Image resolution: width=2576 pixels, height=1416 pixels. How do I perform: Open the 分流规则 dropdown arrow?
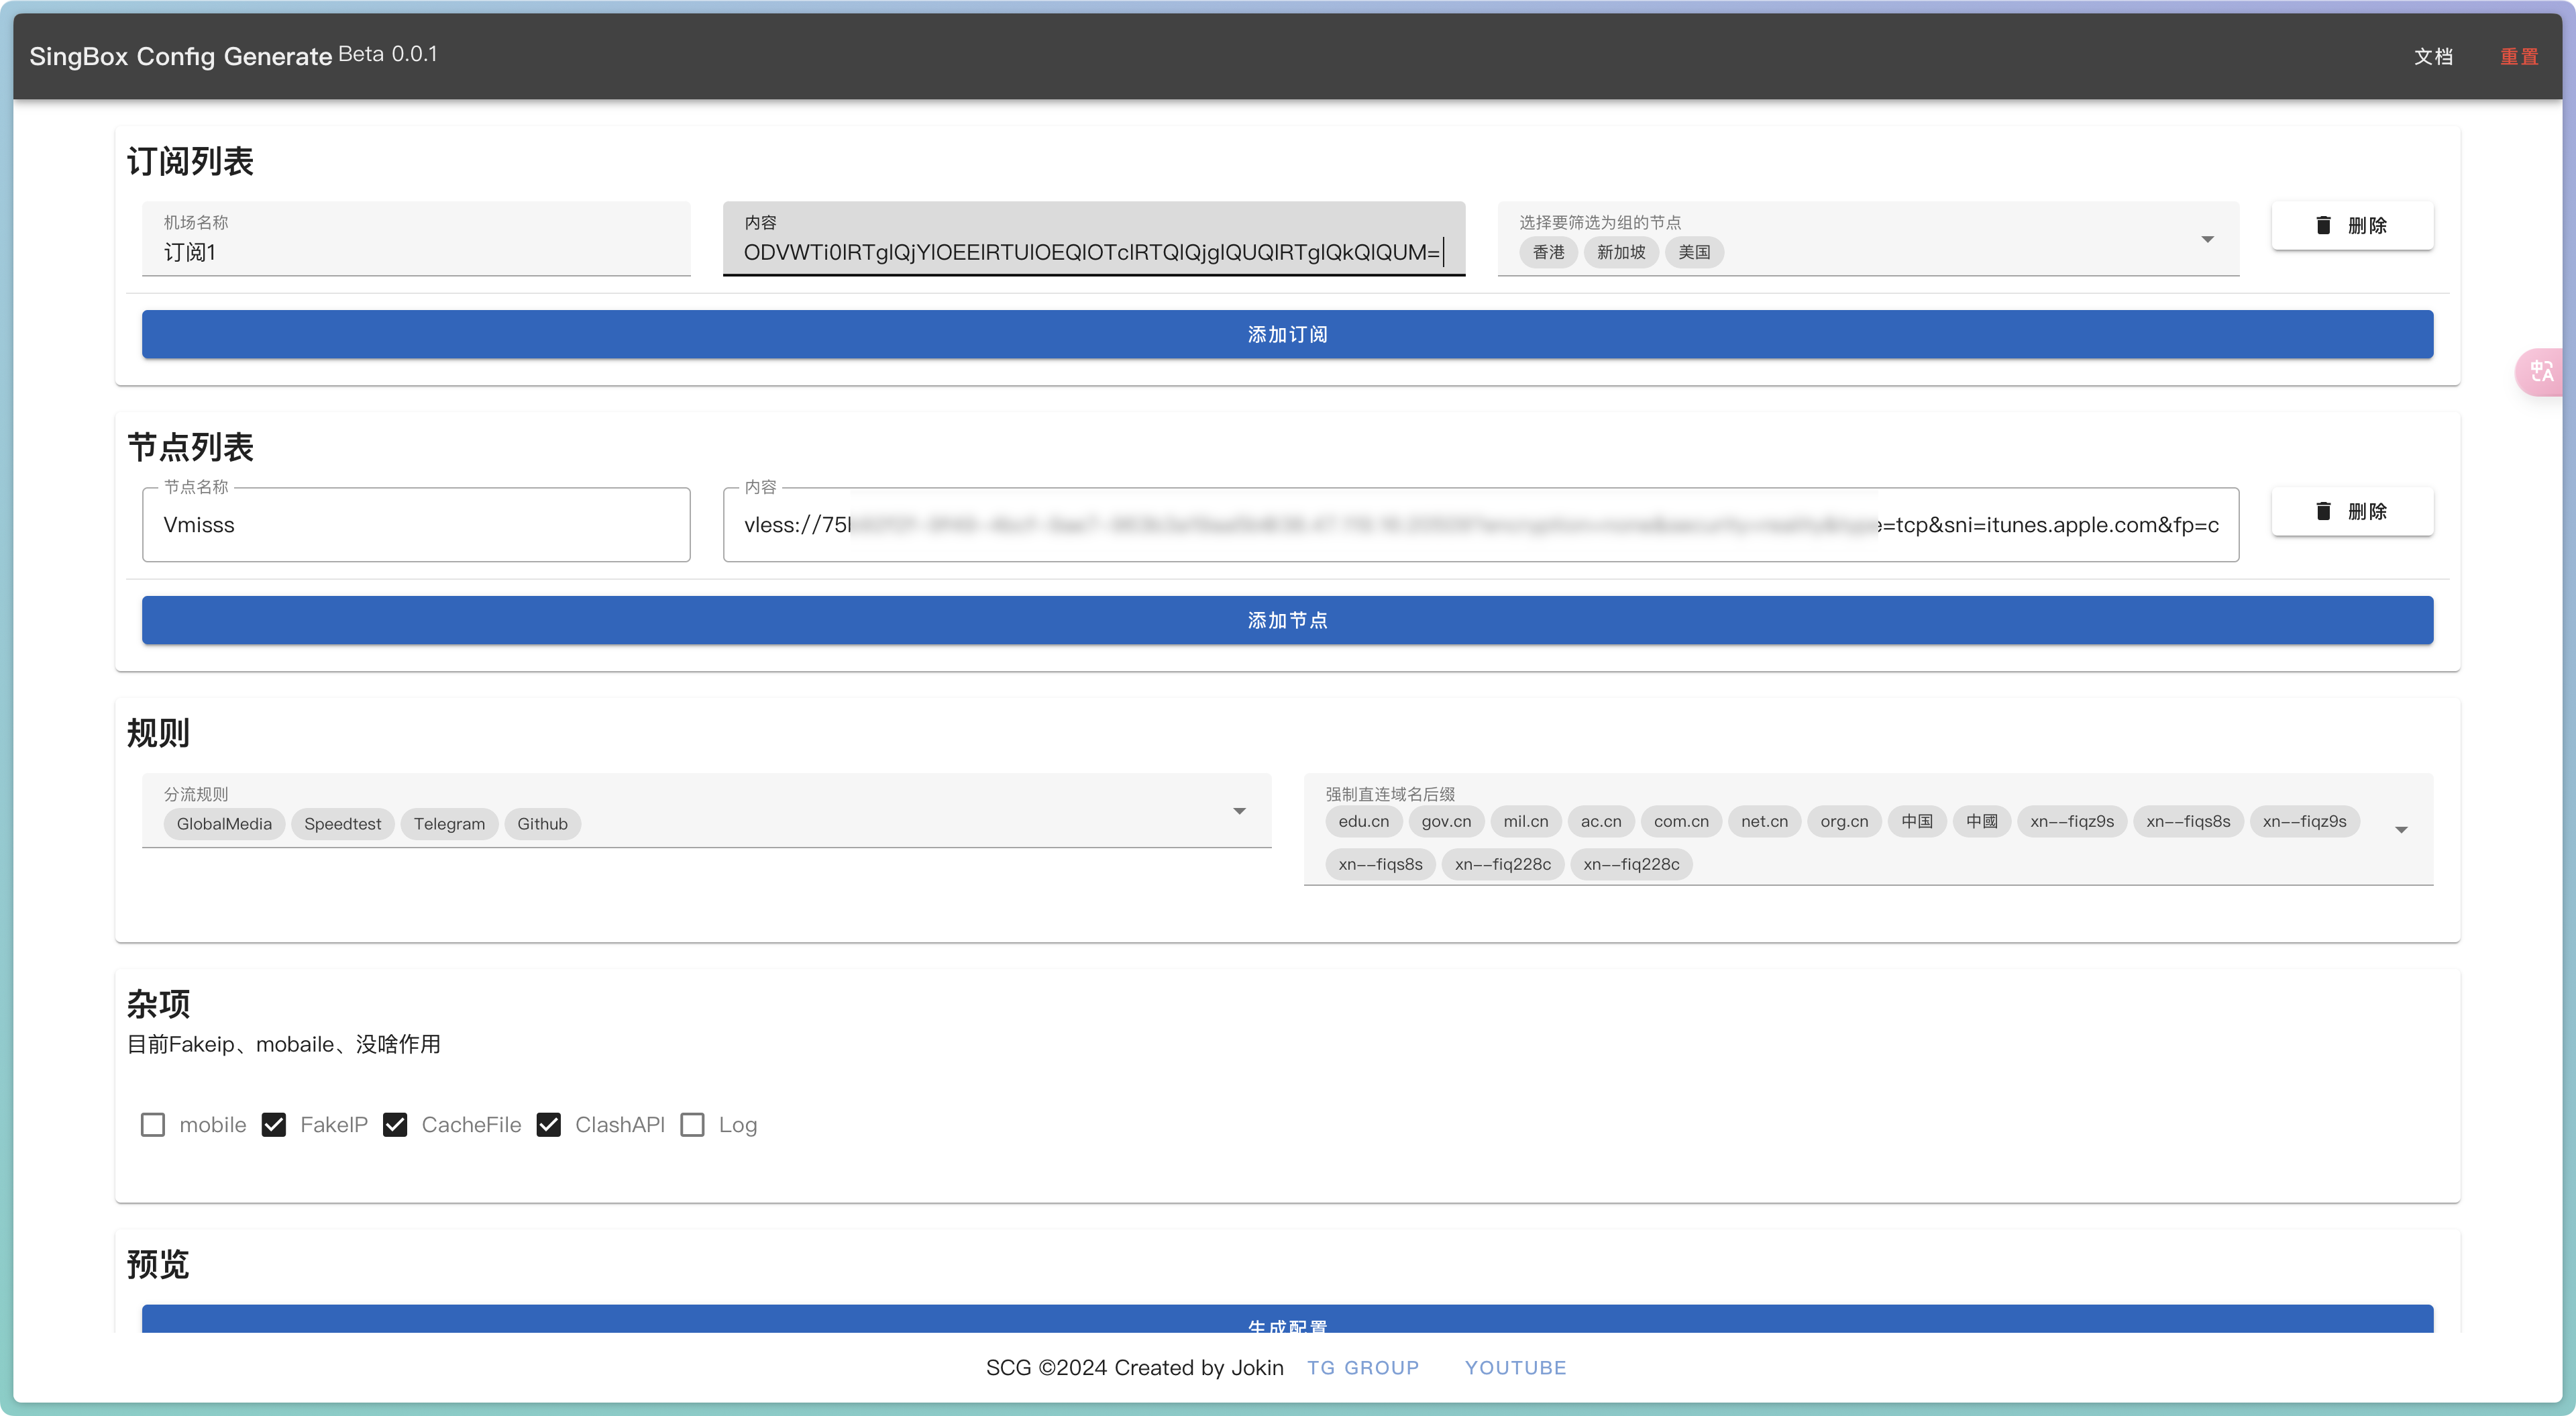click(1239, 811)
